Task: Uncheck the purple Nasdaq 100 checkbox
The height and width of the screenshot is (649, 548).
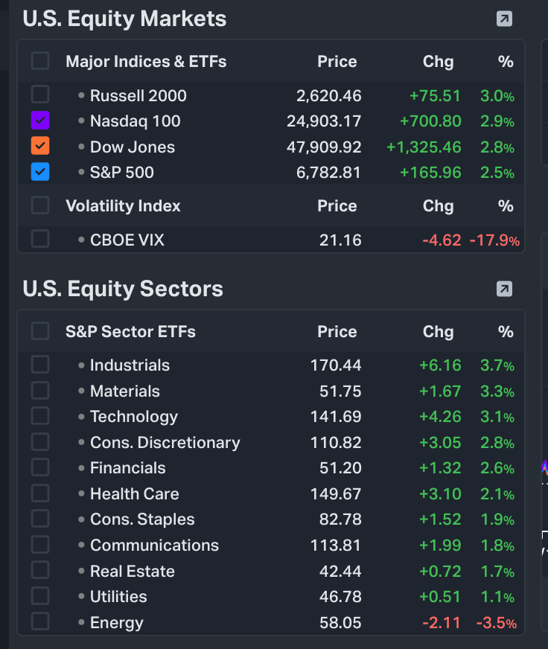Action: coord(40,121)
